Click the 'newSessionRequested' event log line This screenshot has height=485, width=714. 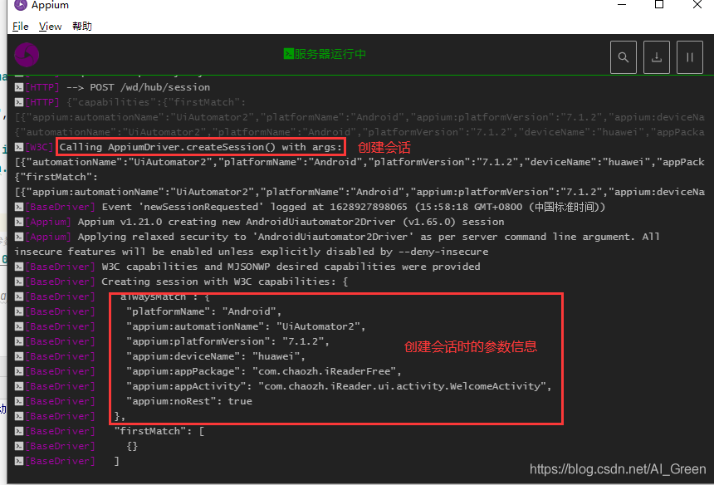point(354,208)
